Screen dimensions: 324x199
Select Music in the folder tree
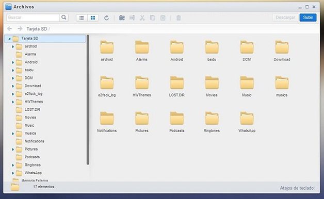pos(29,125)
